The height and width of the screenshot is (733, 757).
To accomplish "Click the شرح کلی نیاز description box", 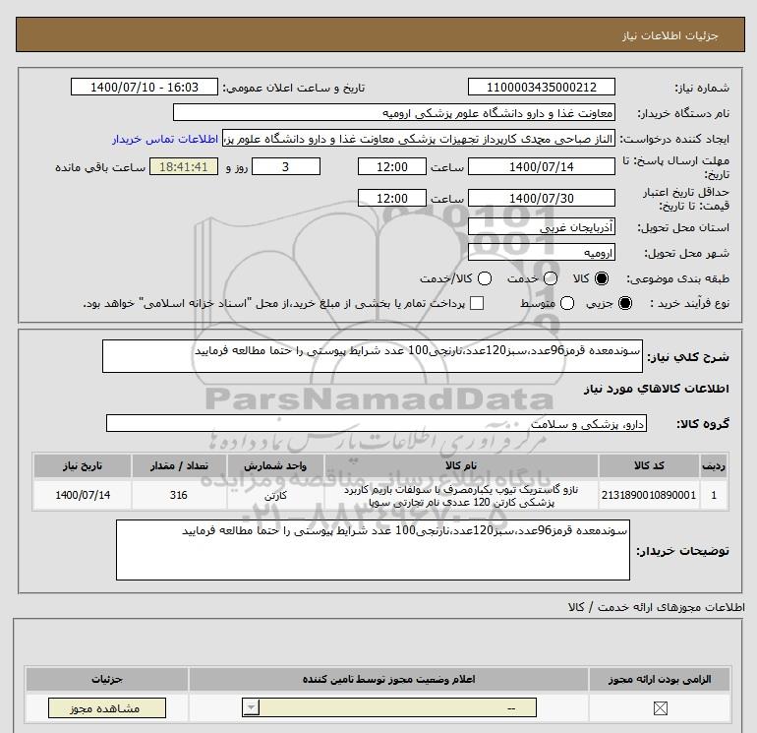I will (x=373, y=356).
